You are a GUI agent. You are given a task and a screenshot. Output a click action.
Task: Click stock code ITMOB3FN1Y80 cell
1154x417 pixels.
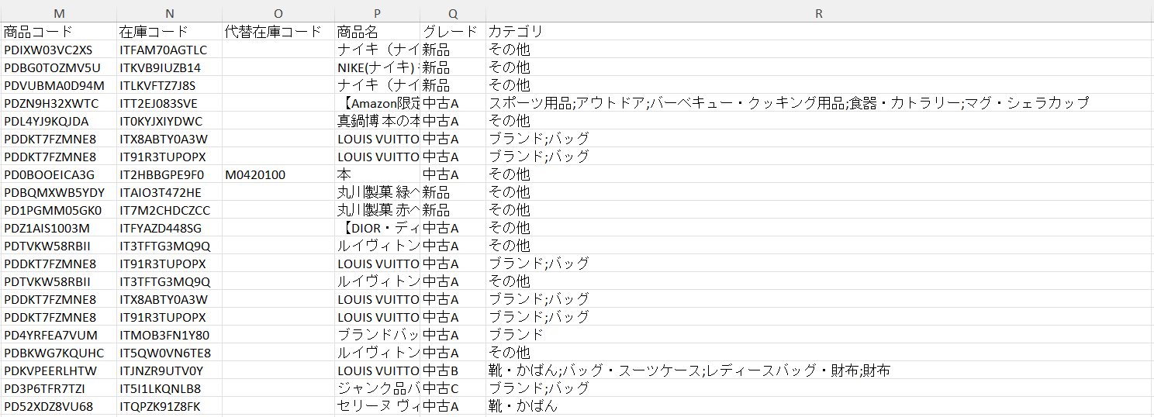tap(170, 335)
